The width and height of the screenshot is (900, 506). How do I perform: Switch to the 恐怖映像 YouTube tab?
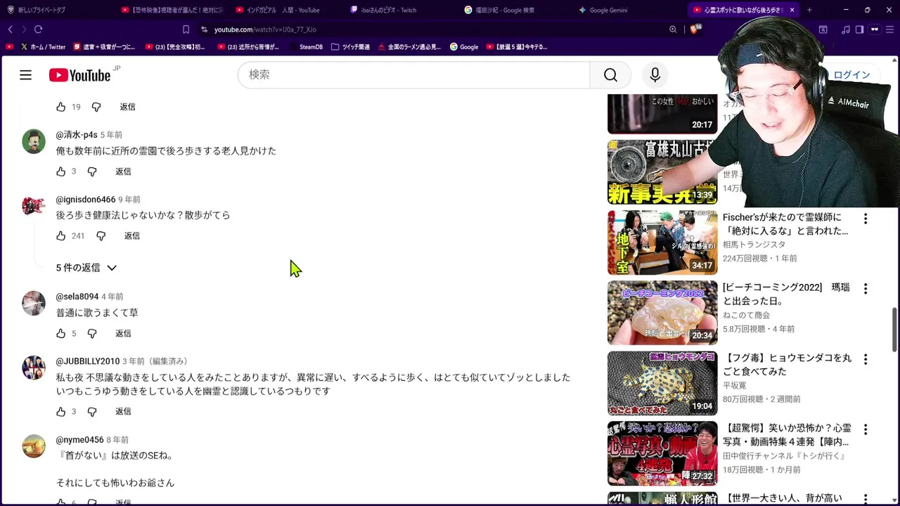click(172, 10)
